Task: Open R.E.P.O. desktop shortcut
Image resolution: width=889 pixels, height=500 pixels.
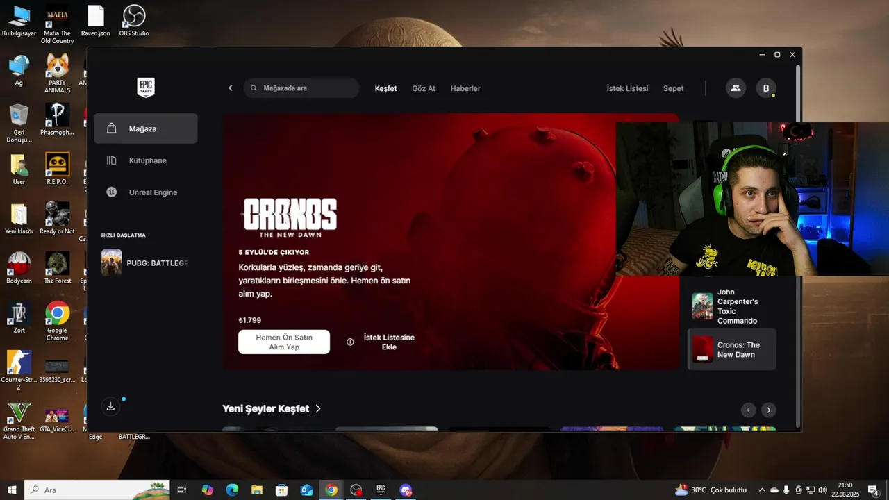Action: pyautogui.click(x=57, y=169)
